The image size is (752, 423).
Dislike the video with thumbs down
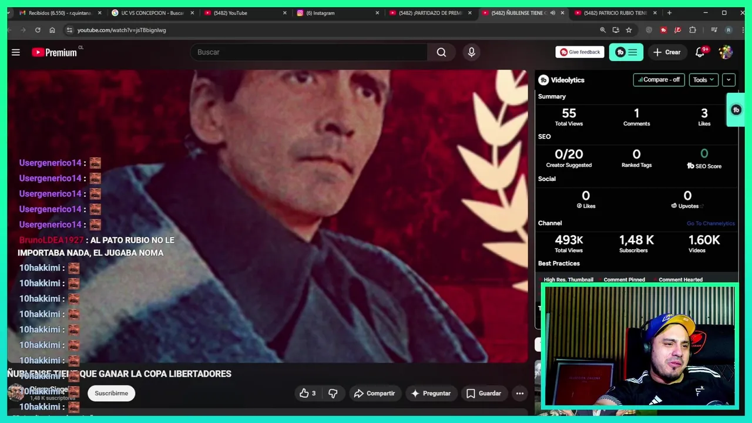[x=333, y=393]
